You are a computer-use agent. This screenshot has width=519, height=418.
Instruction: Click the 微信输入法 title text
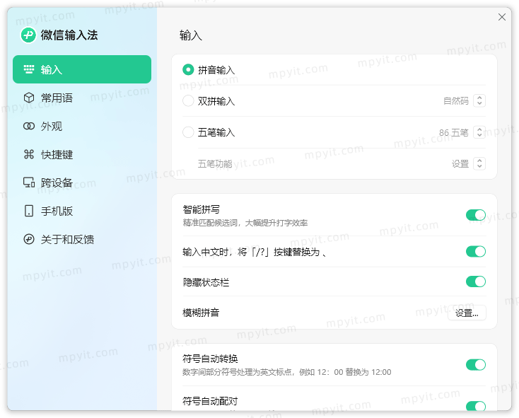69,35
